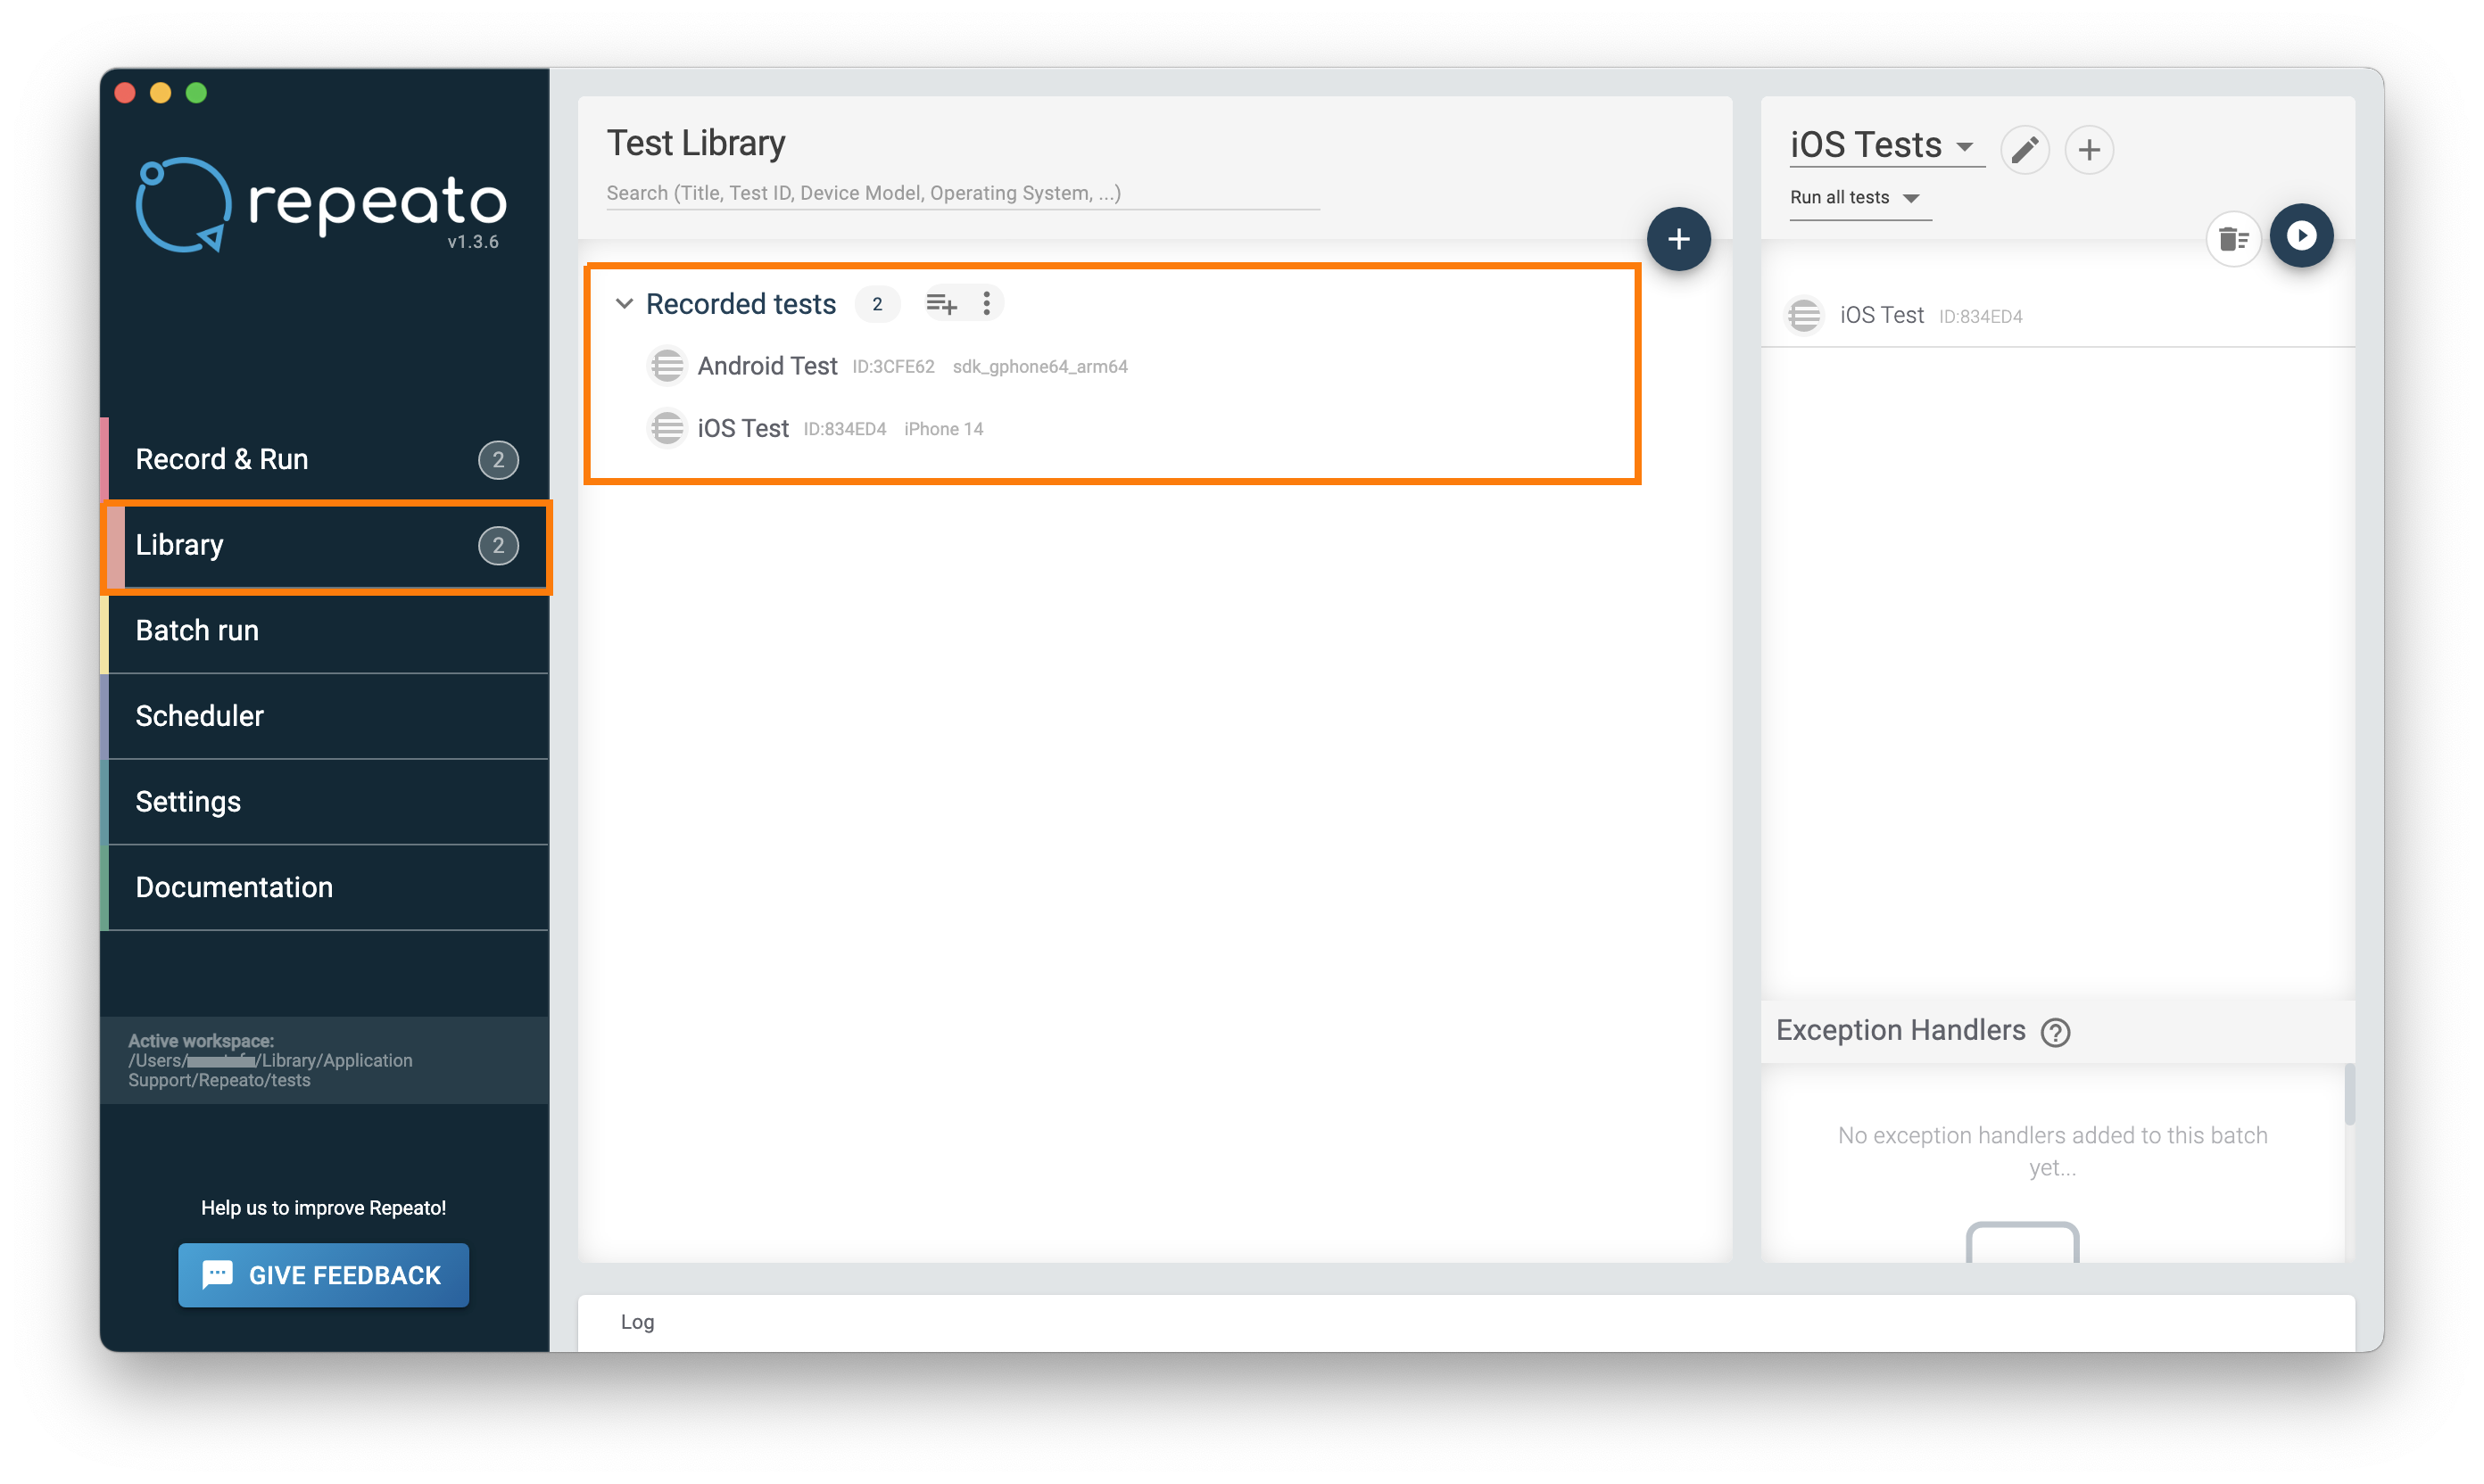Click the green zoom window button

[x=196, y=93]
